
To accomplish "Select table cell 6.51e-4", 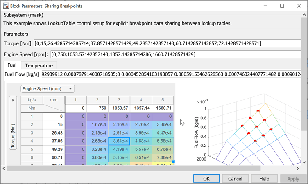I will pos(141,157).
